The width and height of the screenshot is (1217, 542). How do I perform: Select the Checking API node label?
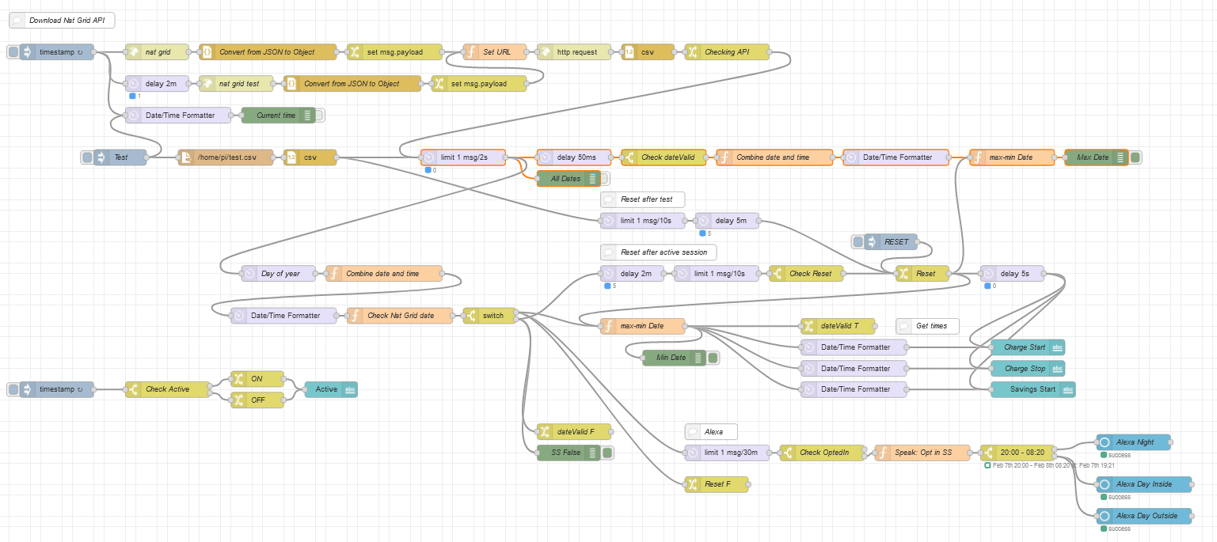point(726,52)
